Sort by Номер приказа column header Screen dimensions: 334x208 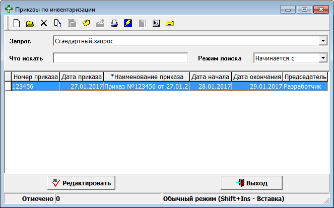pyautogui.click(x=35, y=77)
